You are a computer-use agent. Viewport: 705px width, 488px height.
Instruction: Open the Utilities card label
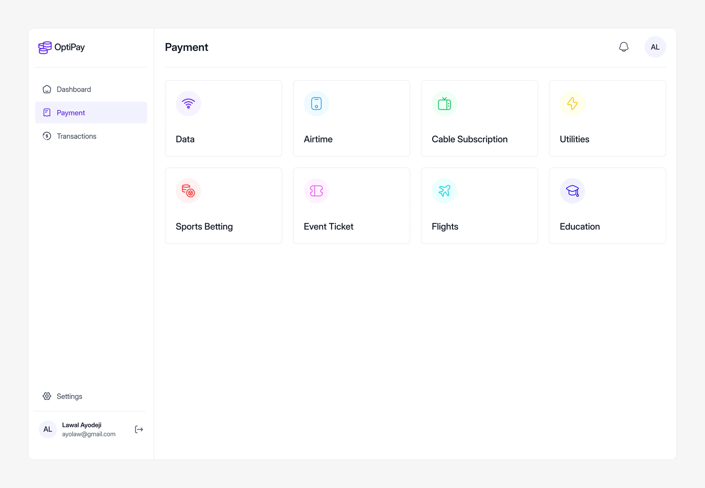coord(574,139)
